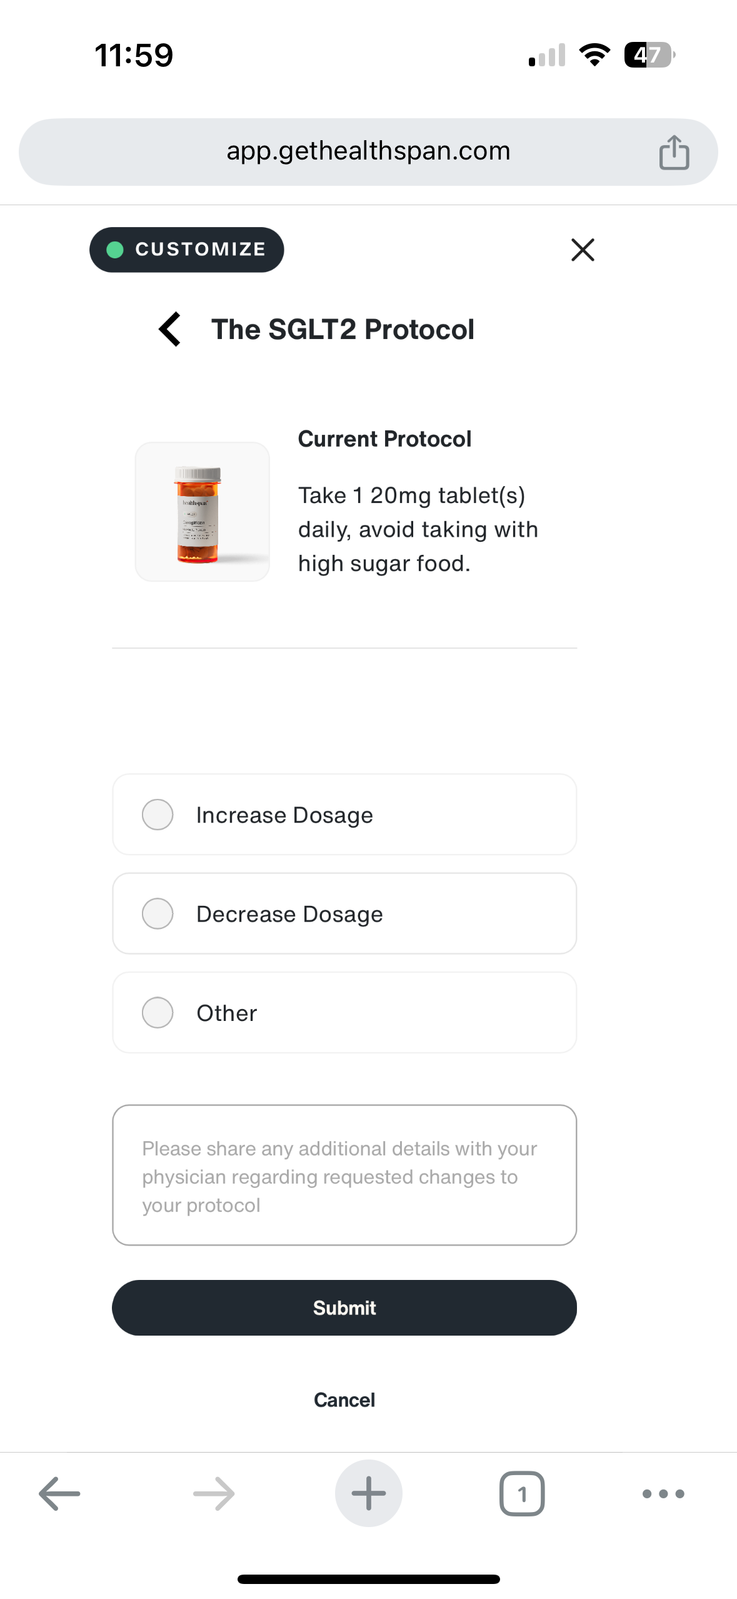The height and width of the screenshot is (1599, 737).
Task: Open the tab switcher showing 1 tab
Action: click(x=522, y=1493)
